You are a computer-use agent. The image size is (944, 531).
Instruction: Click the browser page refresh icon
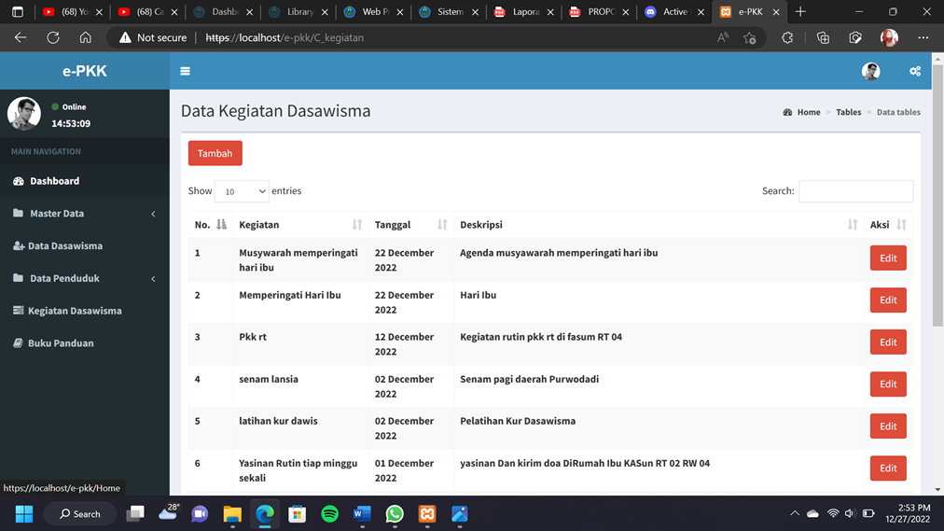click(x=53, y=38)
